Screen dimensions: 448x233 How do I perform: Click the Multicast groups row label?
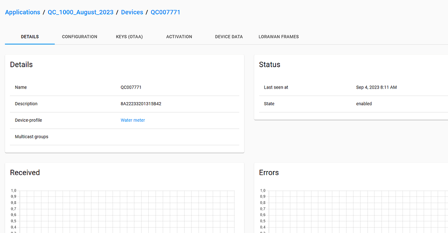click(31, 137)
